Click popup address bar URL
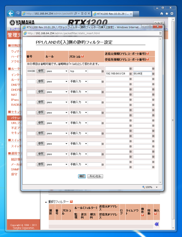 63,33
